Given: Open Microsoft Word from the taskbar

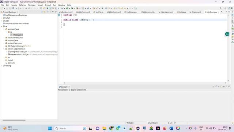Looking at the screenshot, I should point(171,128).
